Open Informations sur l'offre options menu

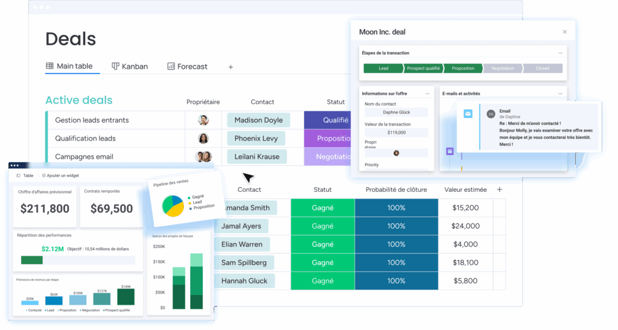pos(427,94)
